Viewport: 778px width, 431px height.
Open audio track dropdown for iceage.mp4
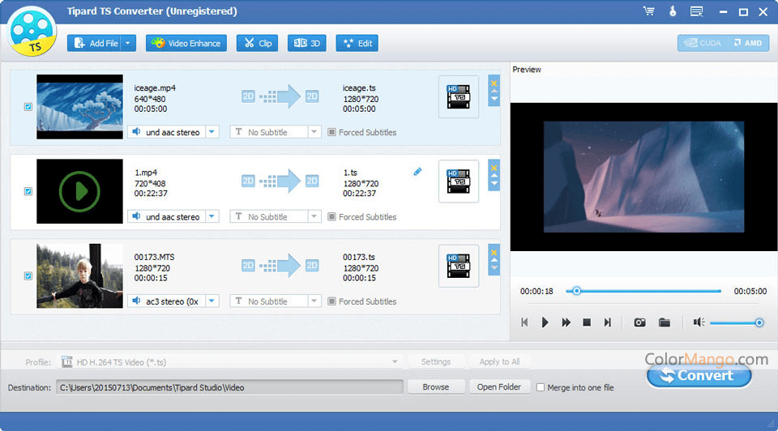212,132
